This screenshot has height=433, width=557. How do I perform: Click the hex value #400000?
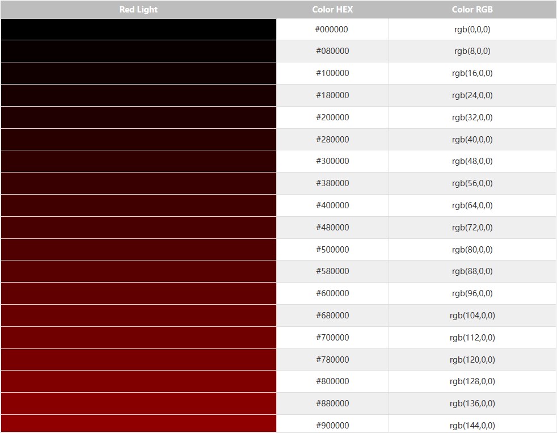click(x=332, y=205)
